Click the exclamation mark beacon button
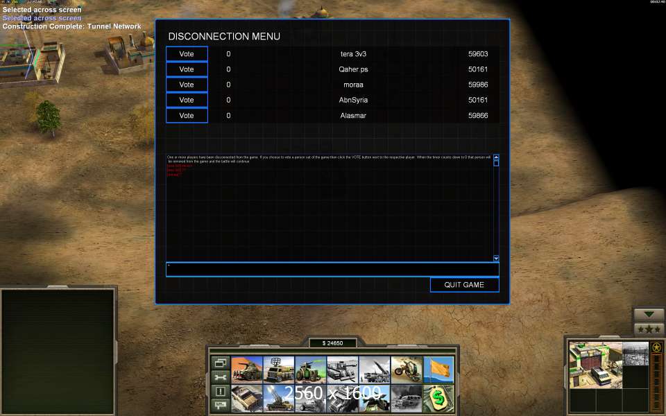 (221, 391)
